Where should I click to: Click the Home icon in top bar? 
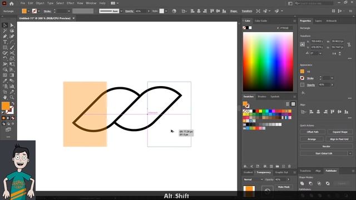(x=12, y=3)
